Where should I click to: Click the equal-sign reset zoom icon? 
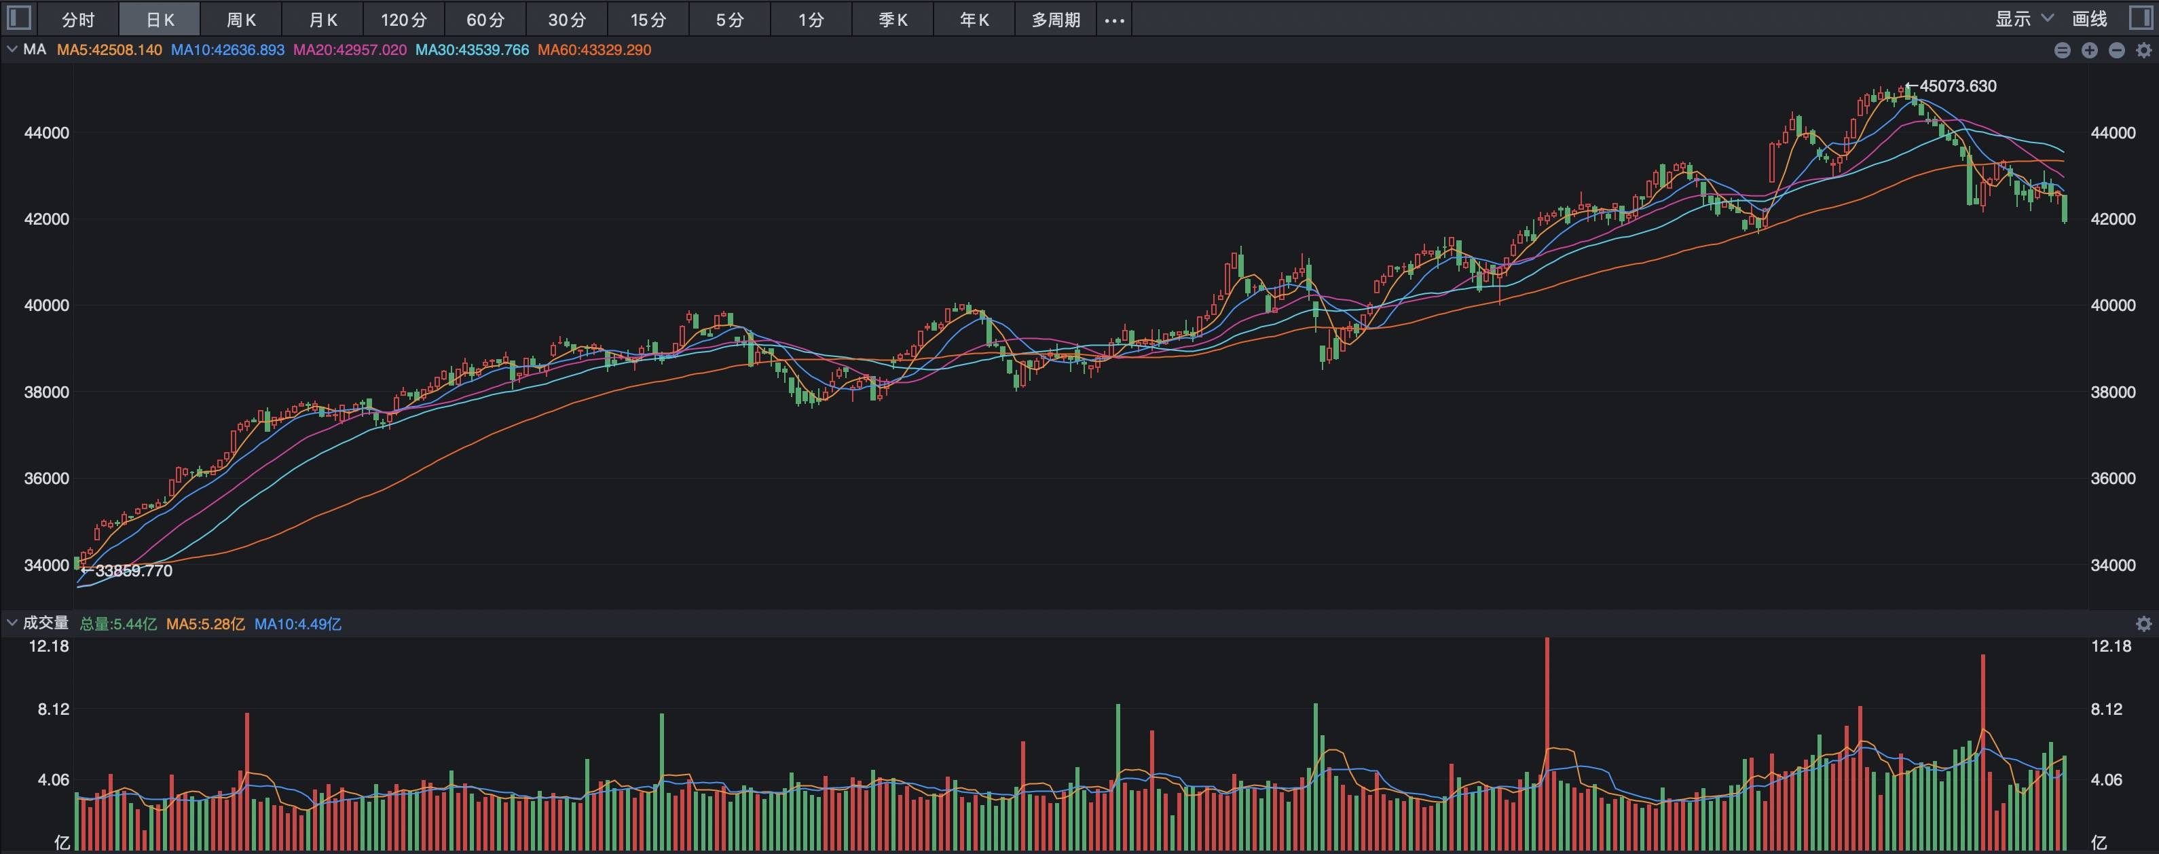[2063, 50]
